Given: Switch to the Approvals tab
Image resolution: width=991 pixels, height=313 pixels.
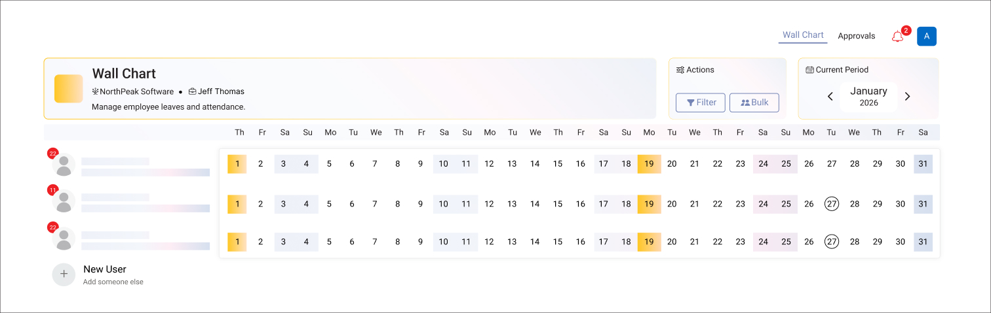Looking at the screenshot, I should click(856, 36).
